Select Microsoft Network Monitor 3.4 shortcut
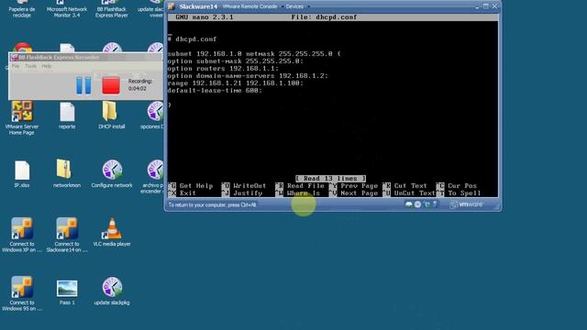The image size is (587, 330). [67, 9]
